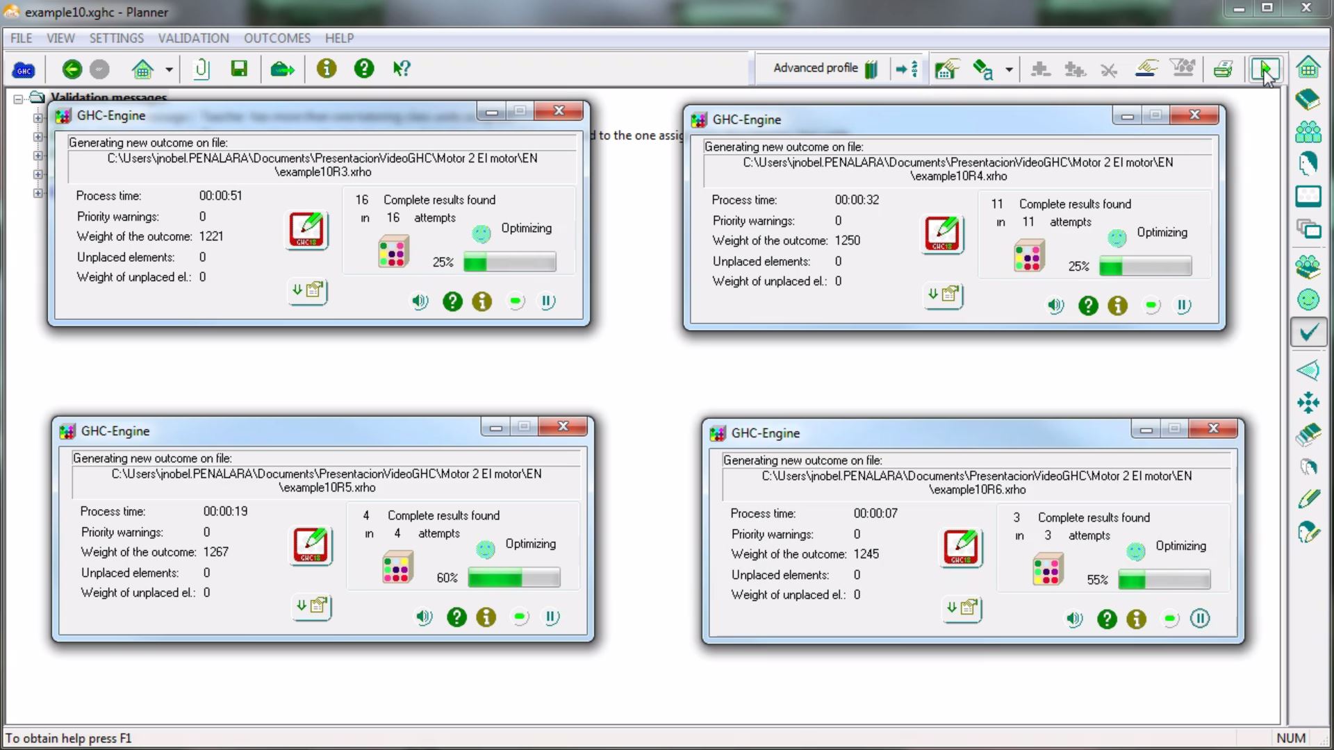Collapse the Validation messages tree node

(x=19, y=99)
